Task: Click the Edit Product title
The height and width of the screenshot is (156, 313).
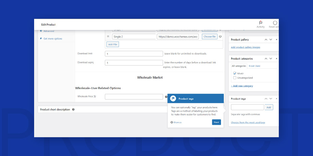Action: (49, 24)
